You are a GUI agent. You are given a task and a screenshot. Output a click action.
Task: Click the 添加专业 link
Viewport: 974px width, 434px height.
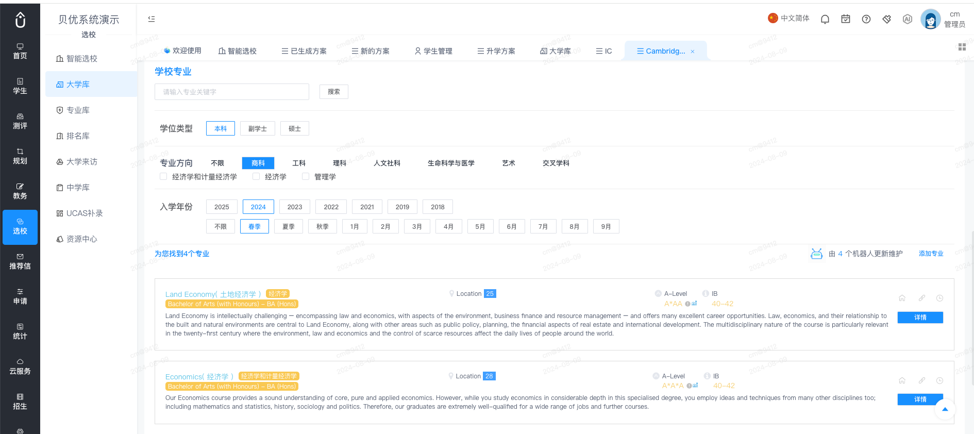click(931, 254)
